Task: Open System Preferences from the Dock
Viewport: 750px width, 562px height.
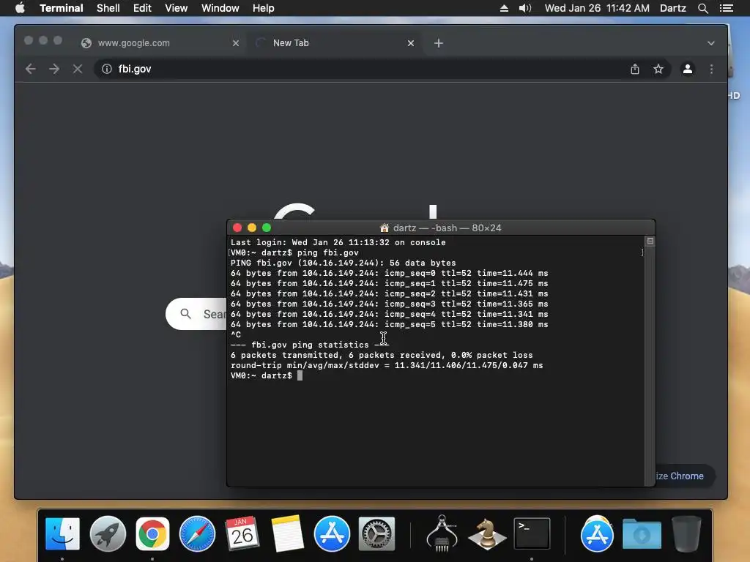Action: pyautogui.click(x=377, y=533)
